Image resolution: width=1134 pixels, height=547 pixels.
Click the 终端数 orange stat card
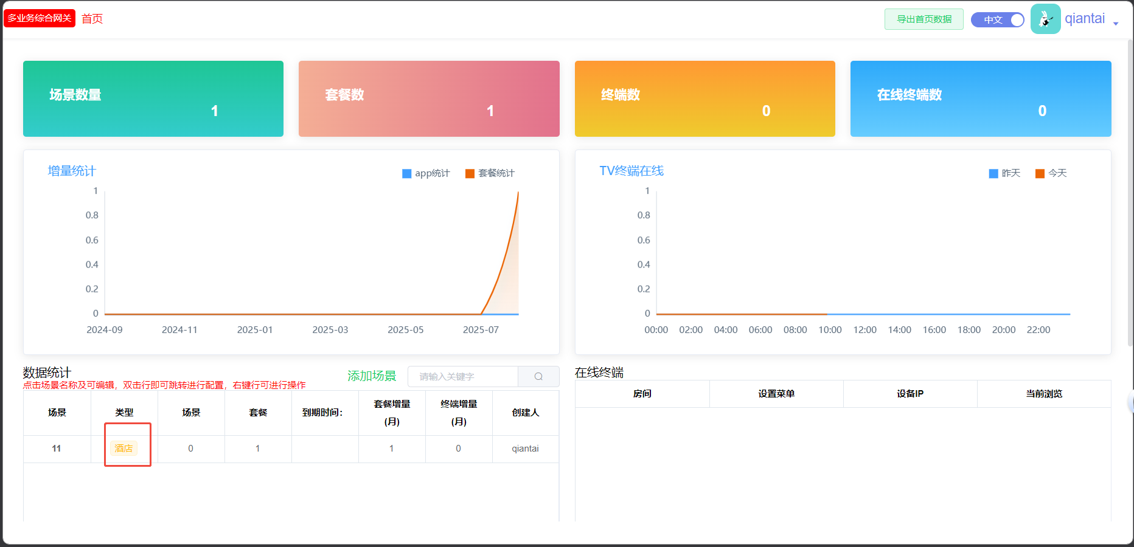[x=704, y=99]
